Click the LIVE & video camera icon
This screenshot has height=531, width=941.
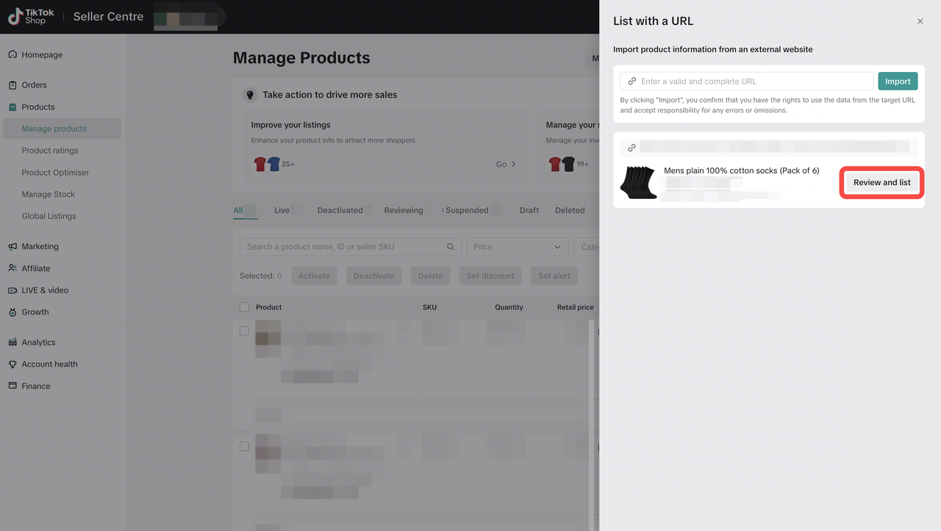pos(12,290)
